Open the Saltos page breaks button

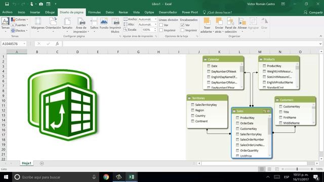click(x=94, y=25)
